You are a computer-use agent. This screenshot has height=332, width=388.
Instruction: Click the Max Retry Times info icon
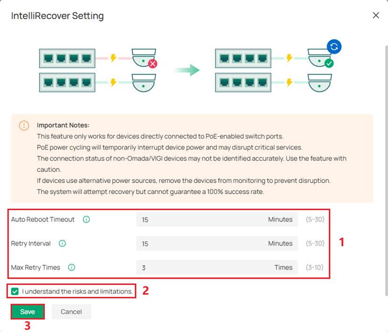[72, 267]
